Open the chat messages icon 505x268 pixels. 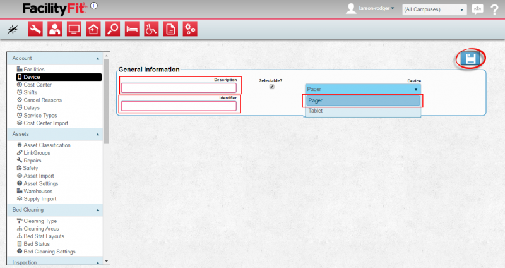point(477,9)
